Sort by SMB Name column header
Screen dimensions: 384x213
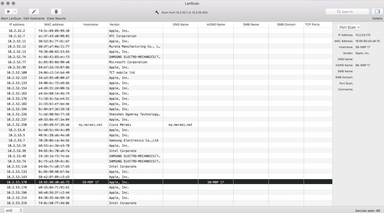point(251,25)
